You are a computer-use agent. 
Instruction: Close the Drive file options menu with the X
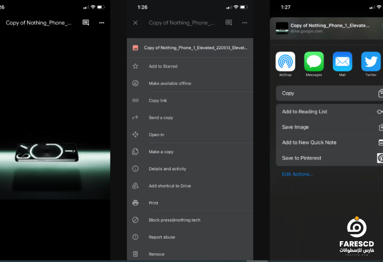coord(135,23)
